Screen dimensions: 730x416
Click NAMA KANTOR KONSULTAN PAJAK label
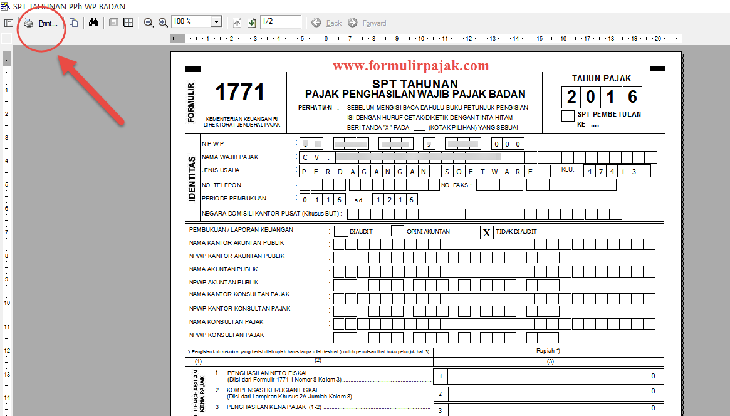[x=239, y=294]
